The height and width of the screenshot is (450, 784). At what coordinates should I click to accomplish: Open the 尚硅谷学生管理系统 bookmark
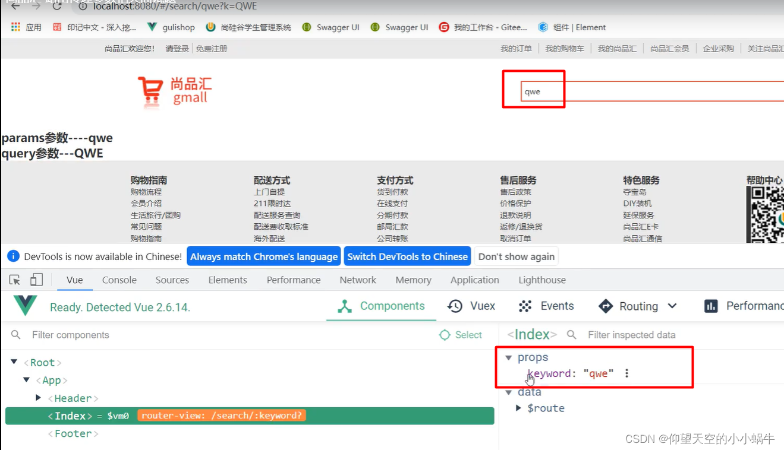pos(248,27)
